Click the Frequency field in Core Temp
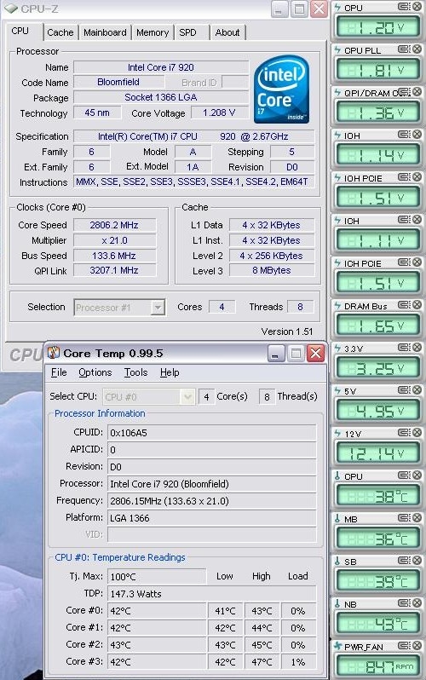 click(x=211, y=501)
